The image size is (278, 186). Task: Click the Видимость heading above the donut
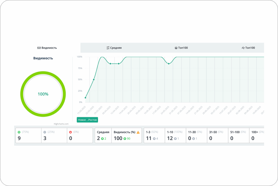pos(43,58)
